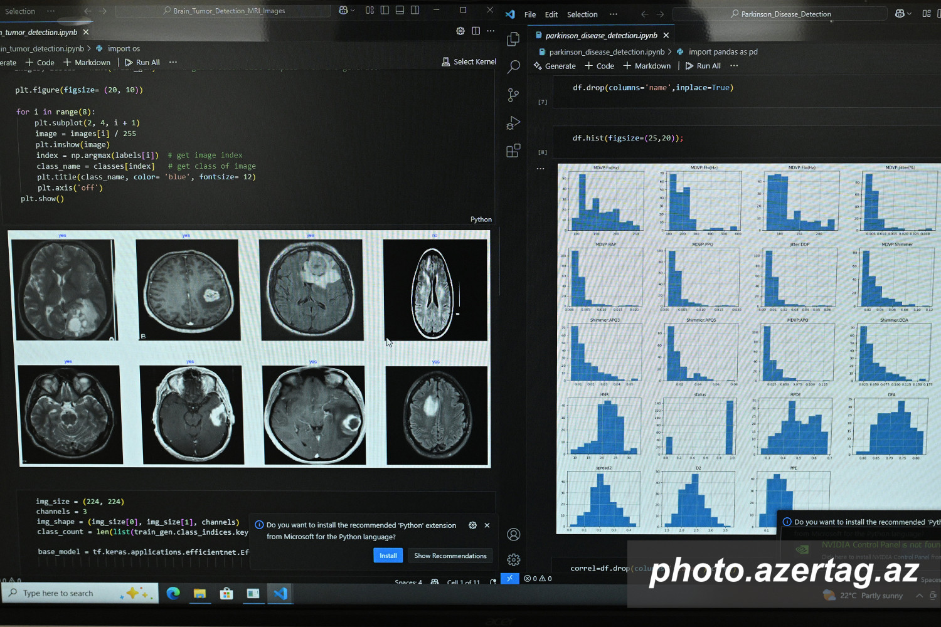Open Run and Debug view in the activity bar

513,123
